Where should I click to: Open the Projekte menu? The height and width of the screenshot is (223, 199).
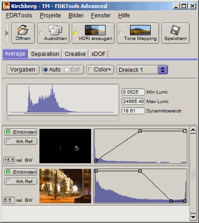coord(50,16)
